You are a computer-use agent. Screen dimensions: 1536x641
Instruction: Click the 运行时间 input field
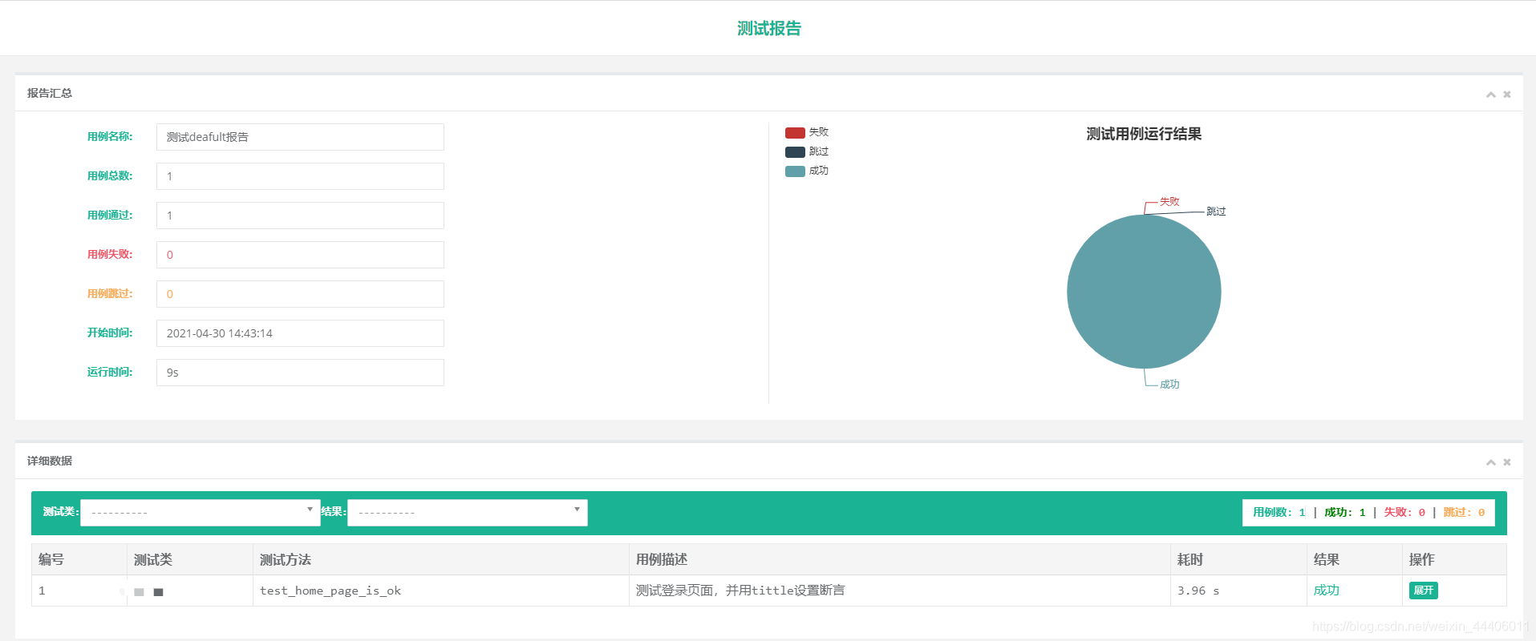(x=300, y=373)
